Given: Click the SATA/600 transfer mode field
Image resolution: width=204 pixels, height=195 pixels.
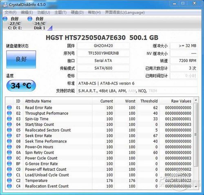Looking at the screenshot, I should coord(103,68).
